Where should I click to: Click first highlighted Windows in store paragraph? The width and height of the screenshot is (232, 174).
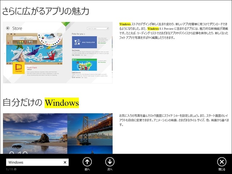pos(125,24)
